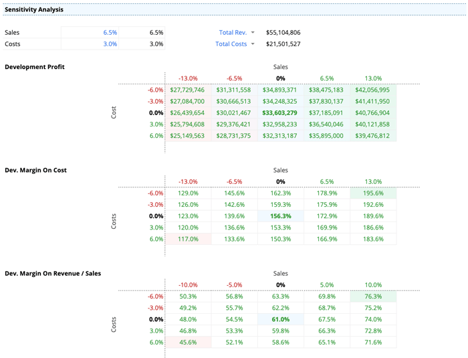Click the red-highlighted 45.6% cell

coord(188,342)
